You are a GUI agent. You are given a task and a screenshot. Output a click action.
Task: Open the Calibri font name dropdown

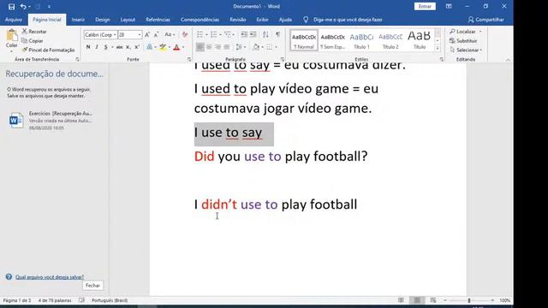(115, 35)
